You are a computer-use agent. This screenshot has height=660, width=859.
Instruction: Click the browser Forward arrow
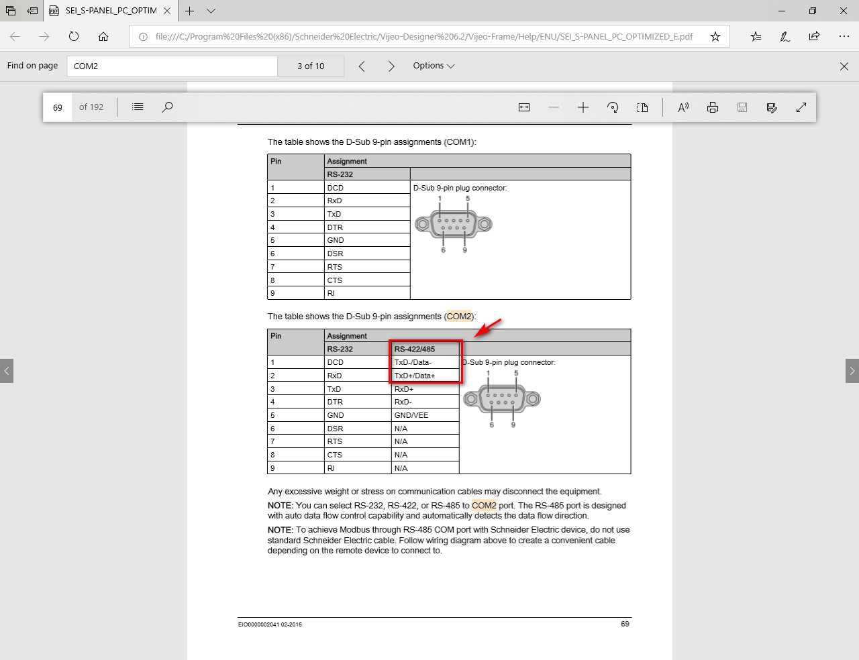coord(44,36)
